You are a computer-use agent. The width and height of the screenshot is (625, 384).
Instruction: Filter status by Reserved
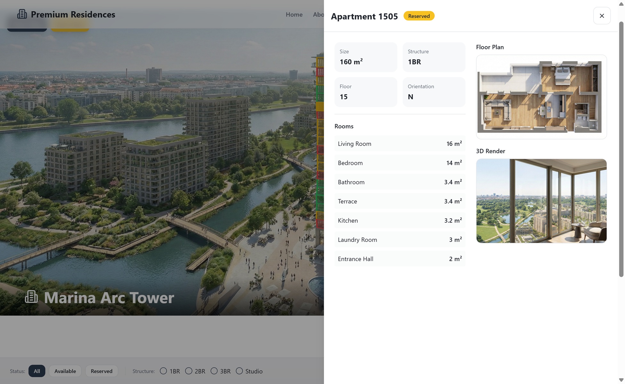[x=101, y=371]
